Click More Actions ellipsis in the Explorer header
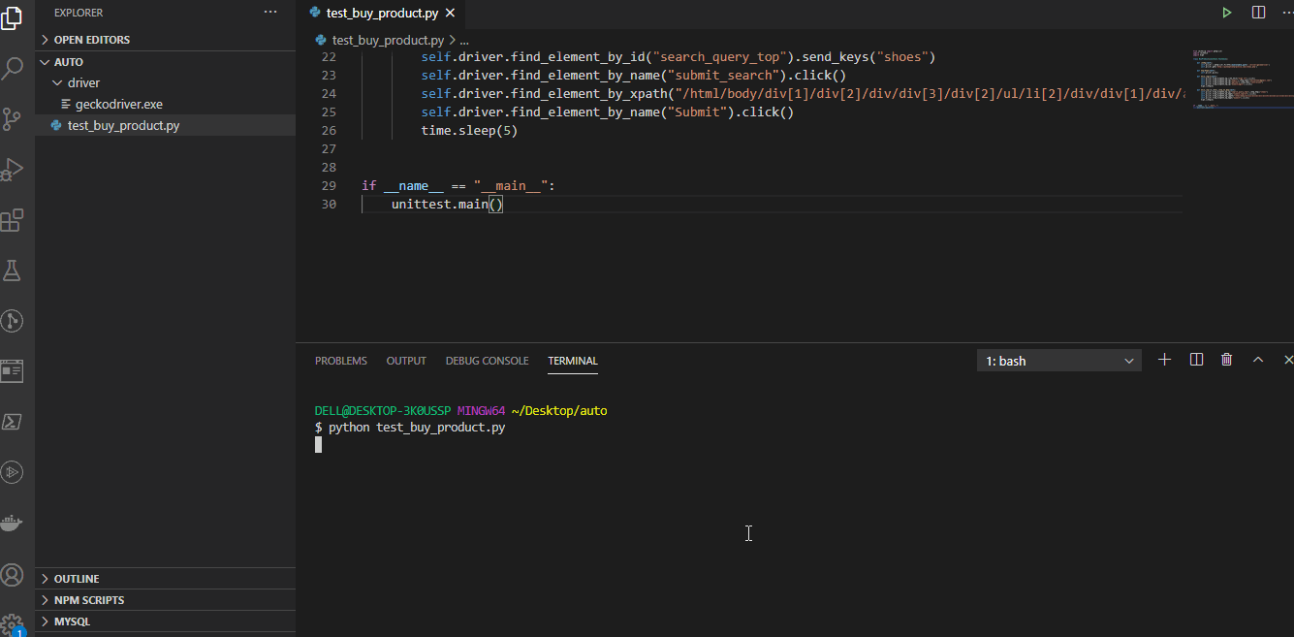Viewport: 1294px width, 637px height. 268,12
